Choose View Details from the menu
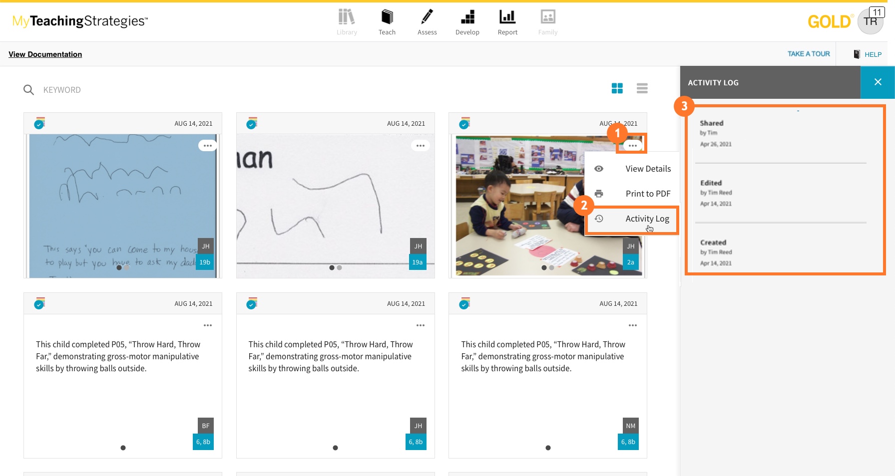 tap(648, 169)
